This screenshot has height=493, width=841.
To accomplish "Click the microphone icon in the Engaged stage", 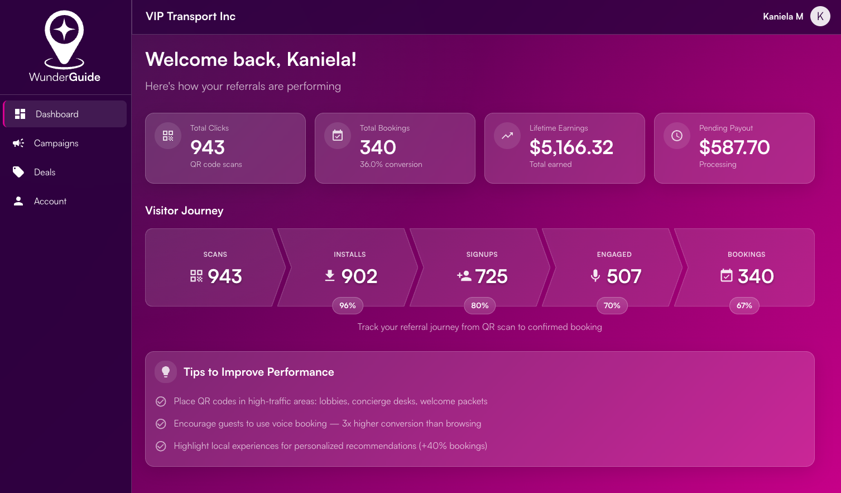I will pos(594,275).
